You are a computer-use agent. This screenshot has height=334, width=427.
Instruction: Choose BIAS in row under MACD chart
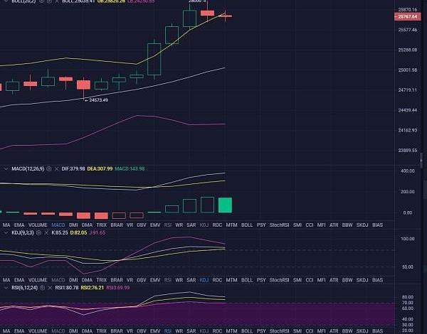pos(377,225)
